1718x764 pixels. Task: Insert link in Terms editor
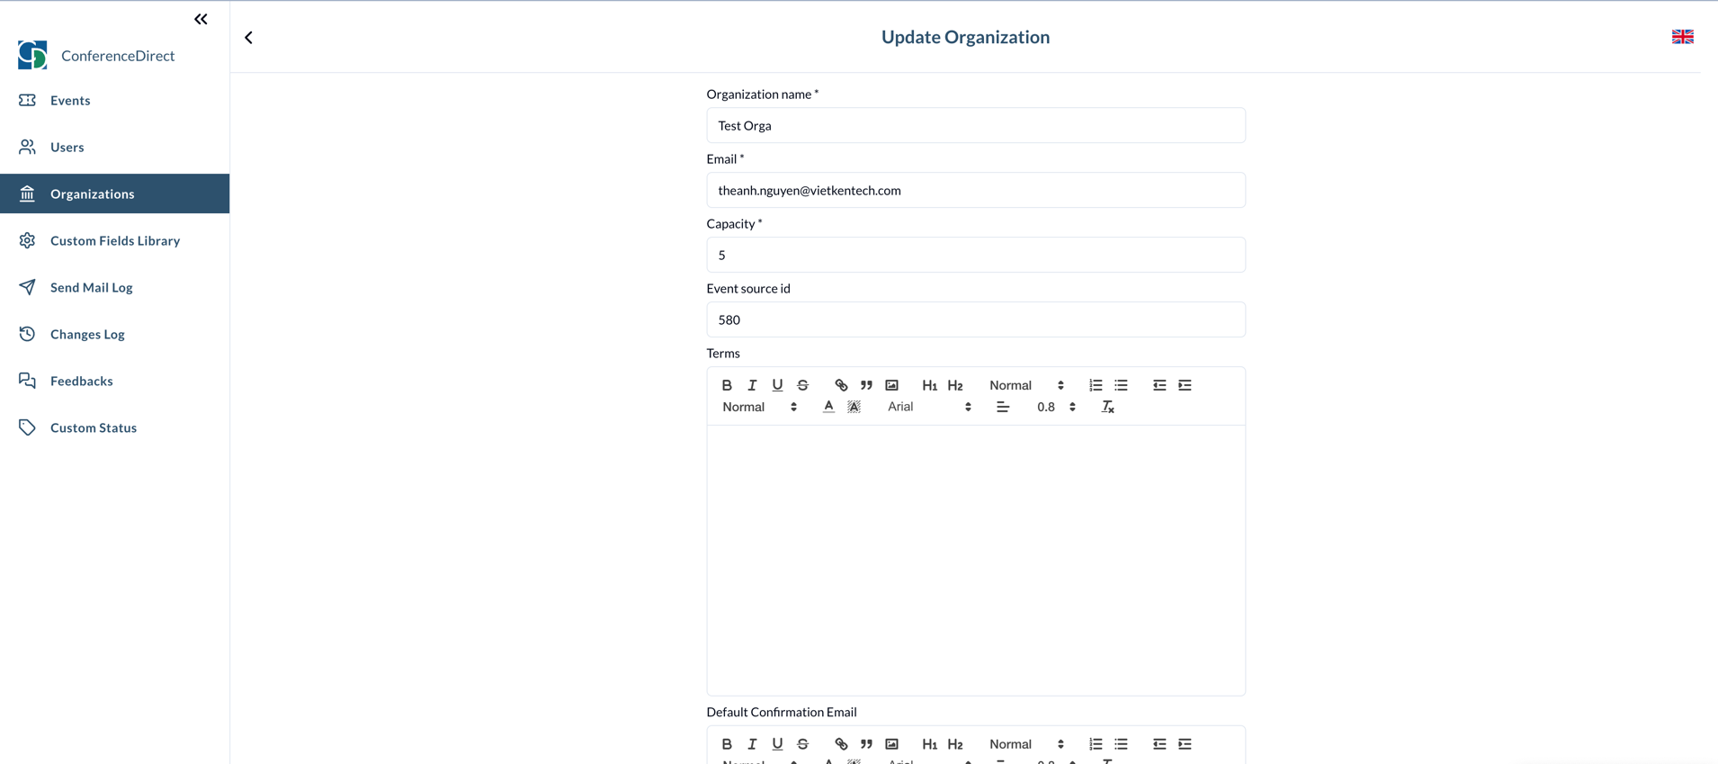click(x=841, y=385)
